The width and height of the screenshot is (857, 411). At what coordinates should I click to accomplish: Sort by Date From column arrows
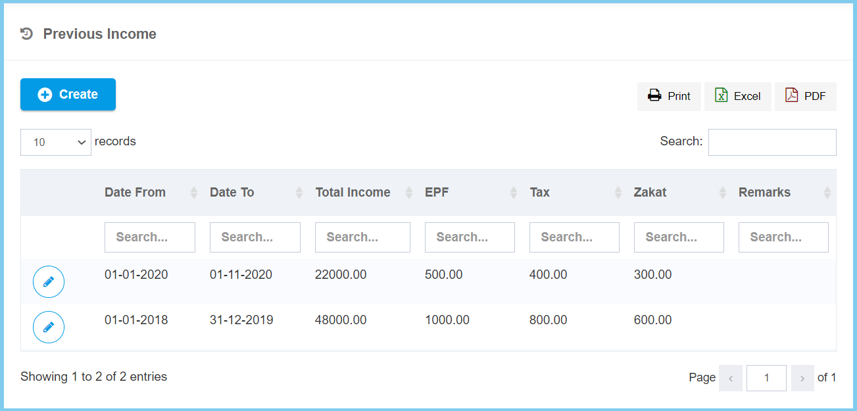click(x=193, y=193)
